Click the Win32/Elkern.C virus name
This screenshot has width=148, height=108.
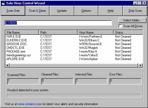[89, 40]
